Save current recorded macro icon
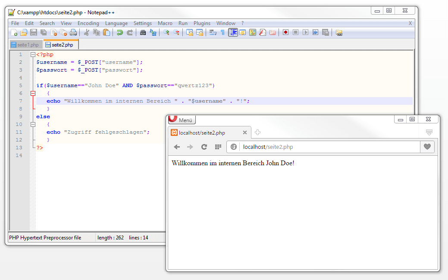The height and width of the screenshot is (280, 448). click(x=326, y=32)
